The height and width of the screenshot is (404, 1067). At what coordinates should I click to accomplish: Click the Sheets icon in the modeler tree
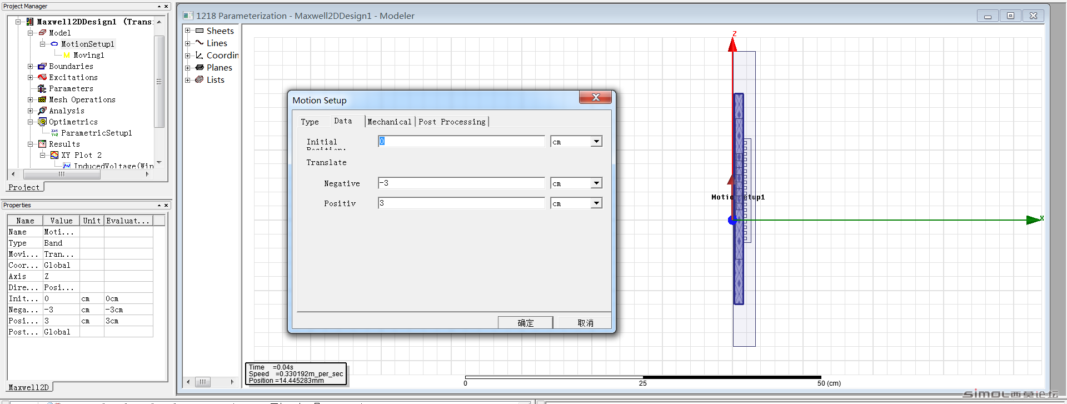[200, 31]
